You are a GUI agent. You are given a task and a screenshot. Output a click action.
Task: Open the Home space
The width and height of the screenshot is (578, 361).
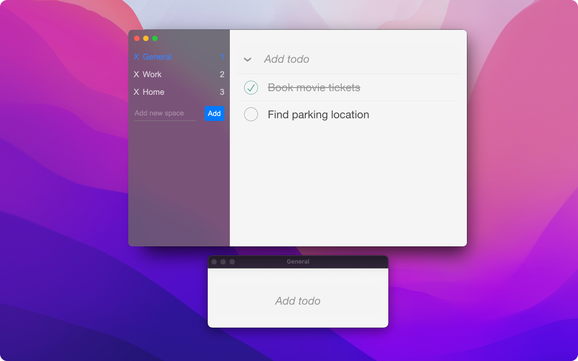[x=154, y=92]
